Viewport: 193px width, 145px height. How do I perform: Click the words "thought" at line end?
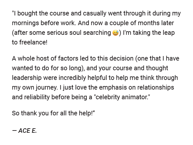point(157,68)
